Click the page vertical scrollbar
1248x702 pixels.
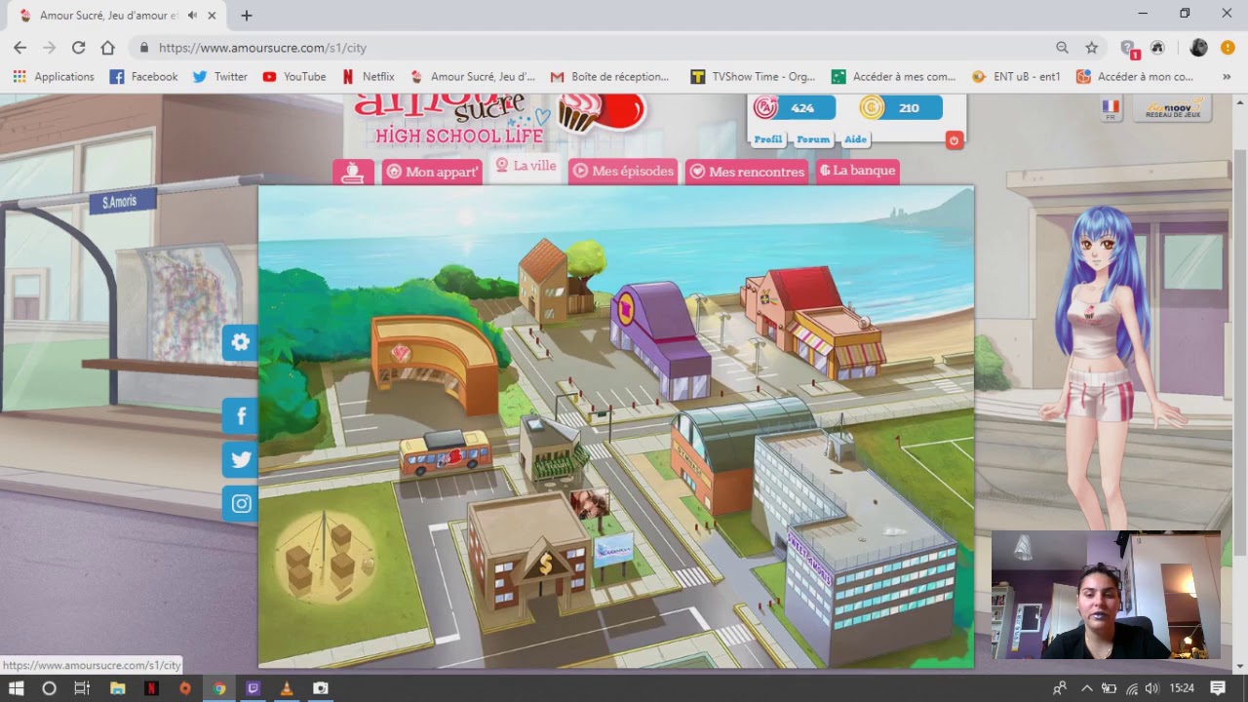click(x=1240, y=351)
